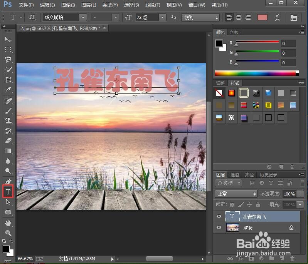Select the Eraser tool

[8, 141]
